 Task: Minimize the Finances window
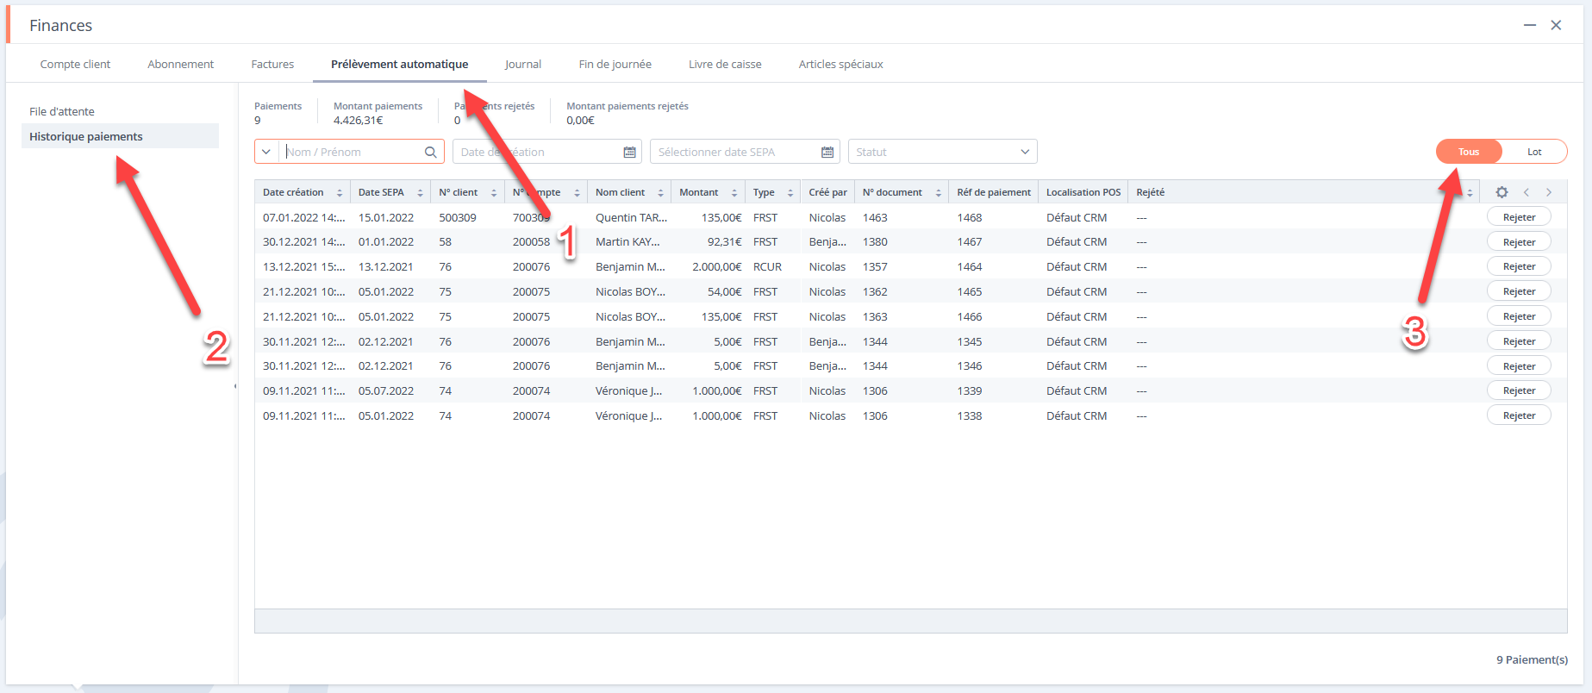tap(1530, 25)
